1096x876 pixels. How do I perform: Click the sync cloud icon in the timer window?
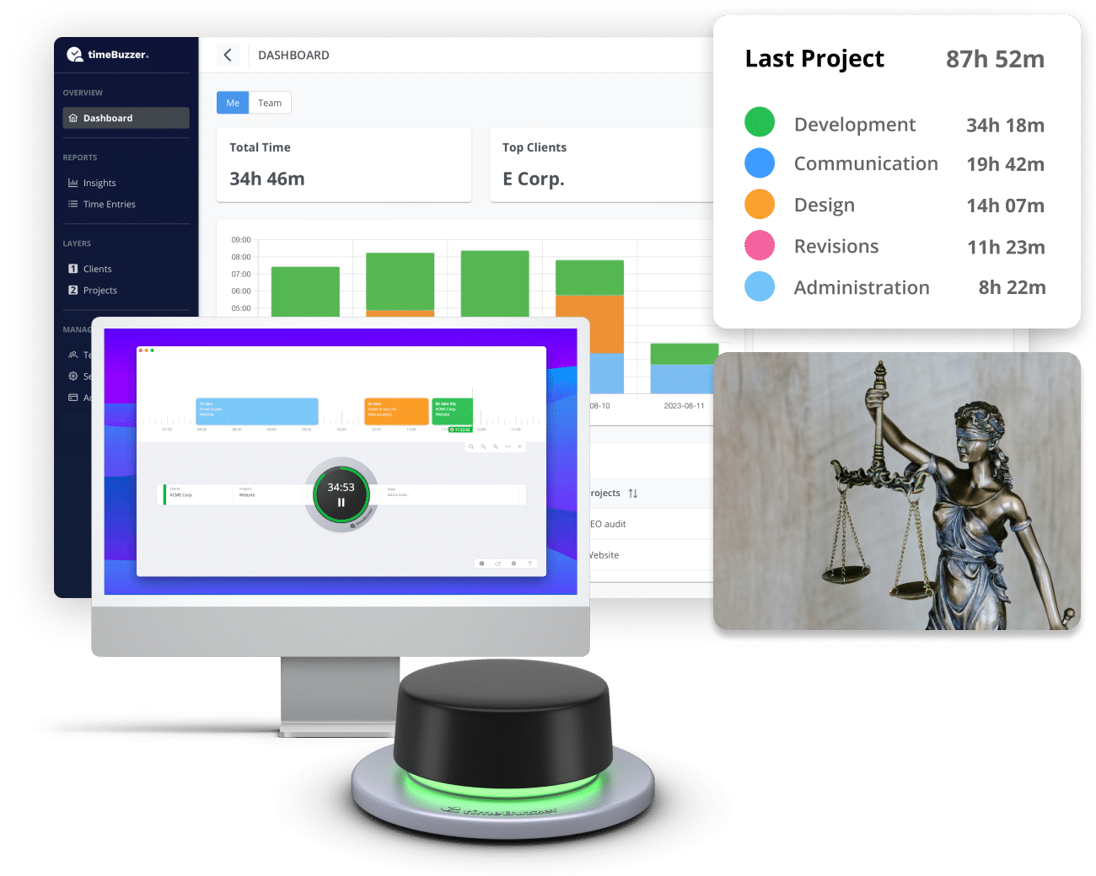497,564
